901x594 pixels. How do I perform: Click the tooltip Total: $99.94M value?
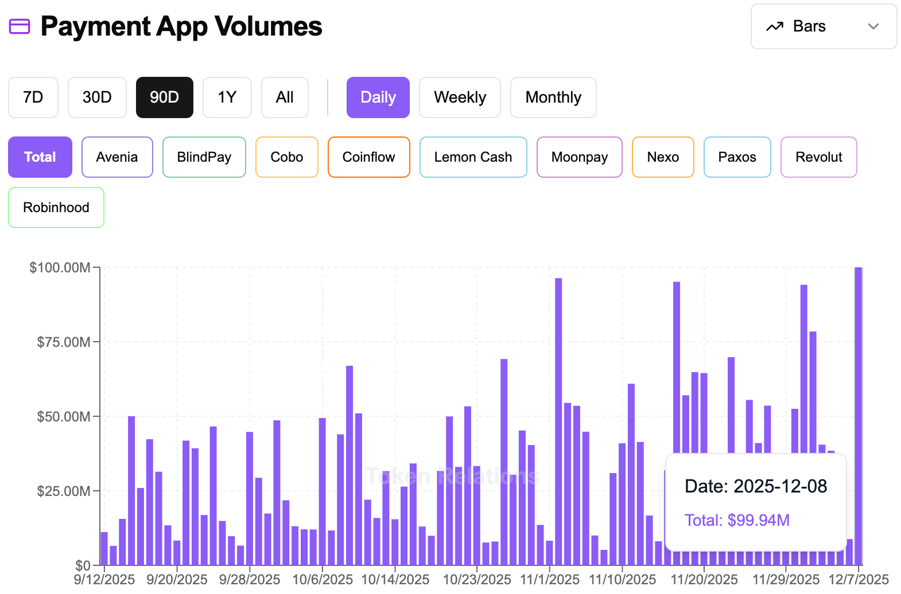tap(737, 520)
